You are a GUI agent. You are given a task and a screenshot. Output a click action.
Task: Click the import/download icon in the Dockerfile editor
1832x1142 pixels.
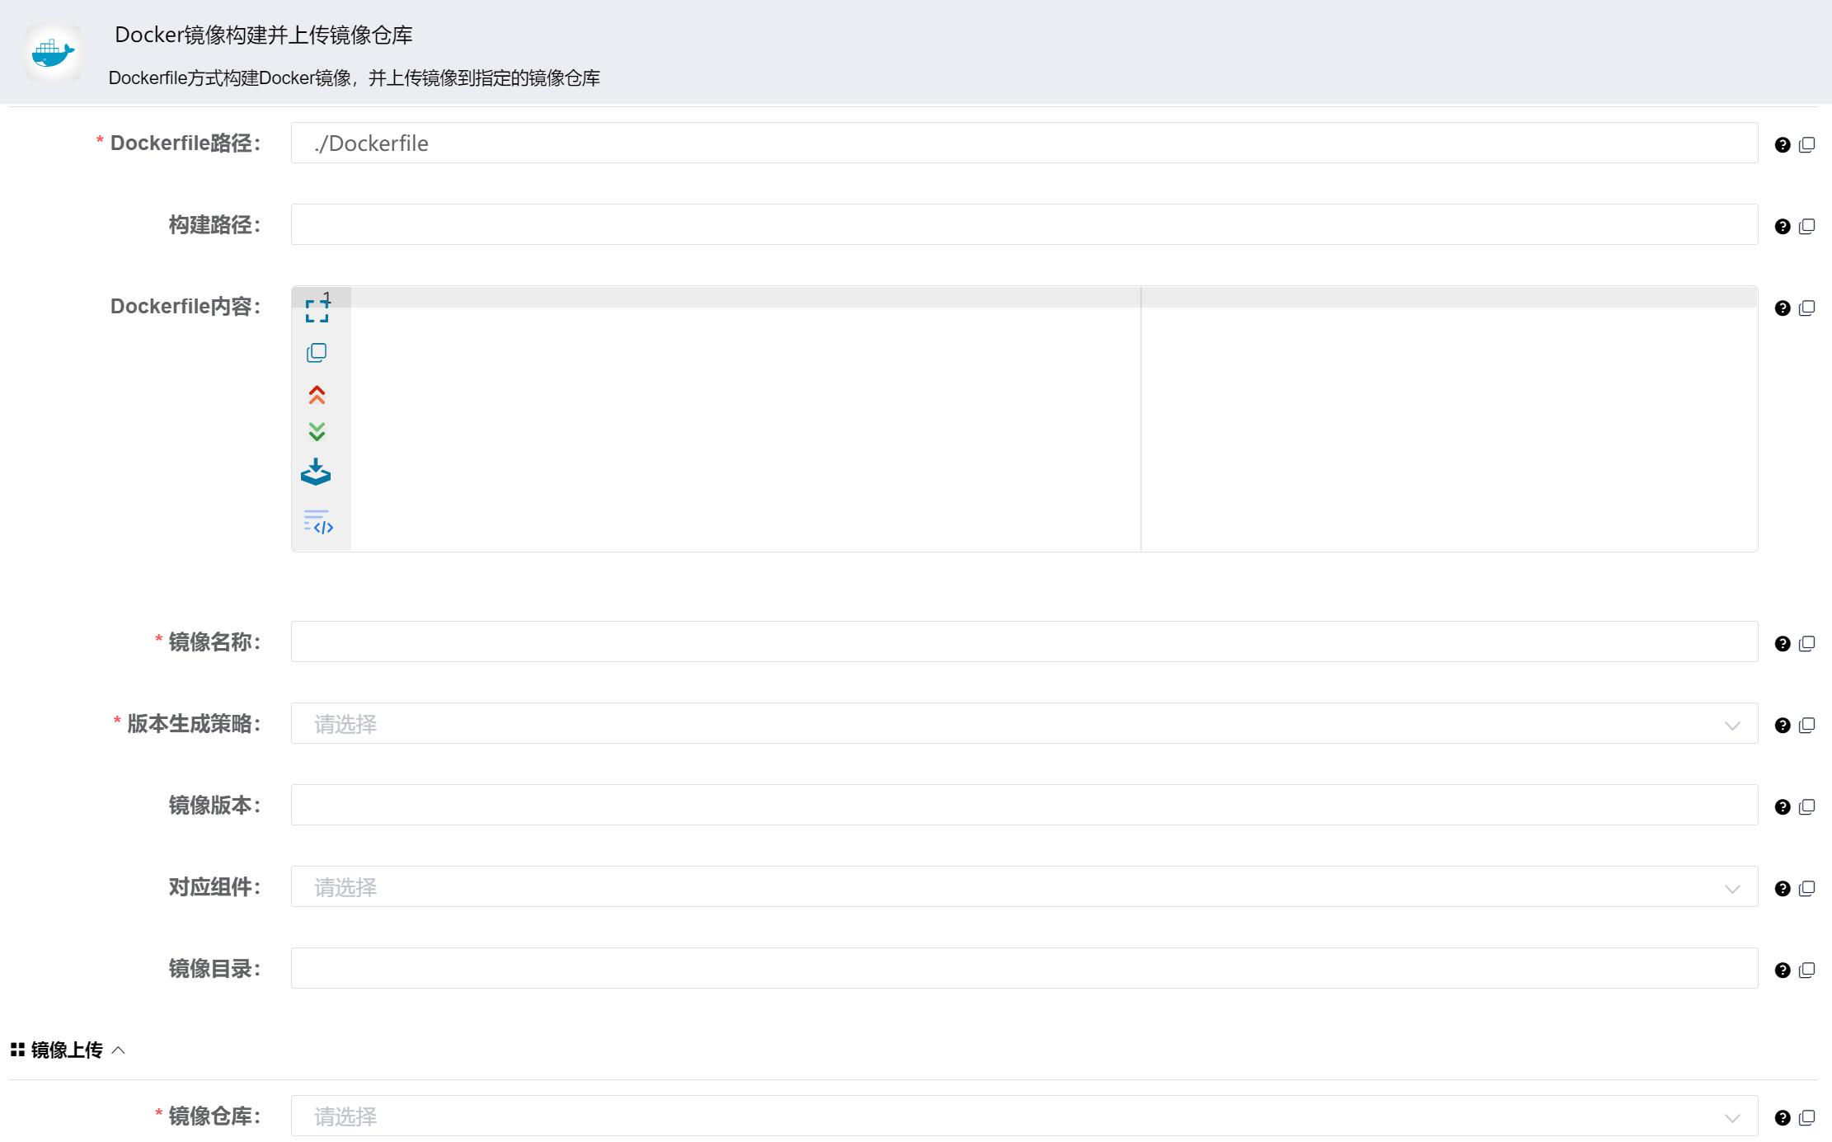point(317,472)
